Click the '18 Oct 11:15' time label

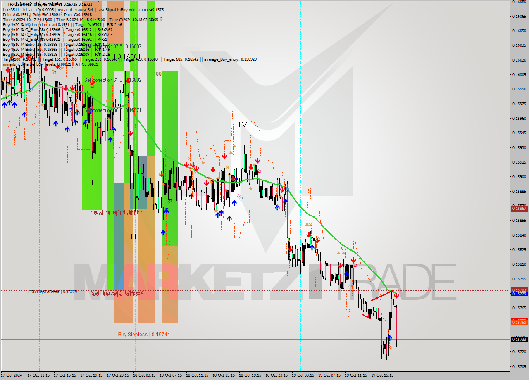tap(197, 375)
